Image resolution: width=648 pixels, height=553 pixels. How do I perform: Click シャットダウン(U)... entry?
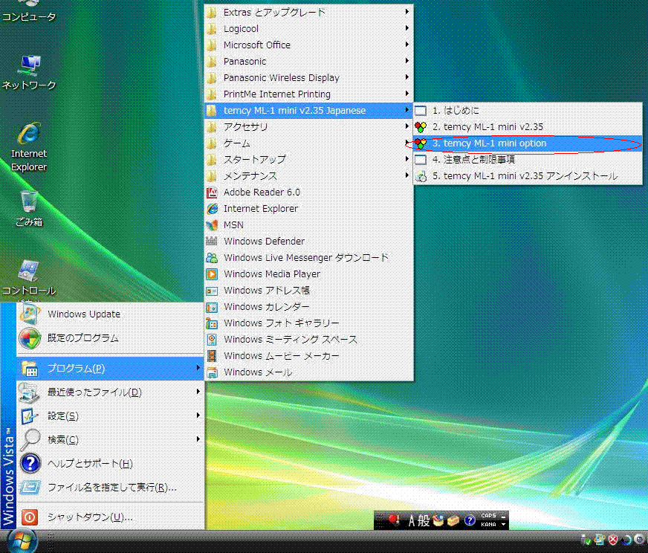pos(110,517)
